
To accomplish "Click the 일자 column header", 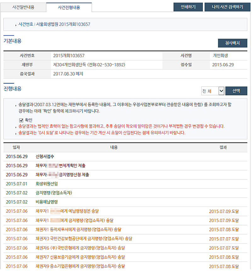I will 16,147.
